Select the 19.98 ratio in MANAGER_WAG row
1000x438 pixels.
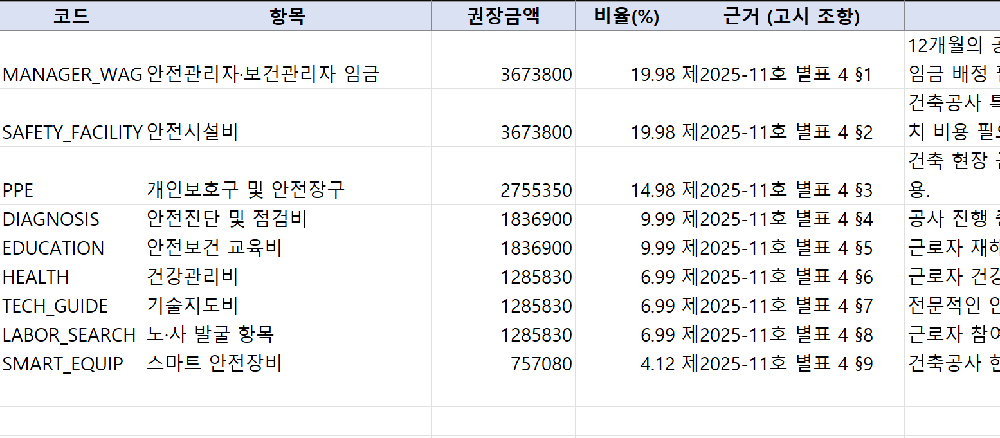tap(626, 60)
